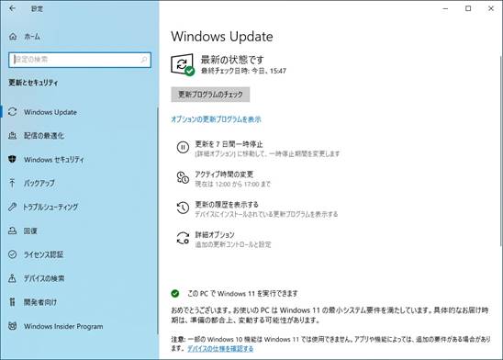This screenshot has height=360, width=503.
Task: Click 最終チェック日時 timestamp text
Action: pos(243,71)
